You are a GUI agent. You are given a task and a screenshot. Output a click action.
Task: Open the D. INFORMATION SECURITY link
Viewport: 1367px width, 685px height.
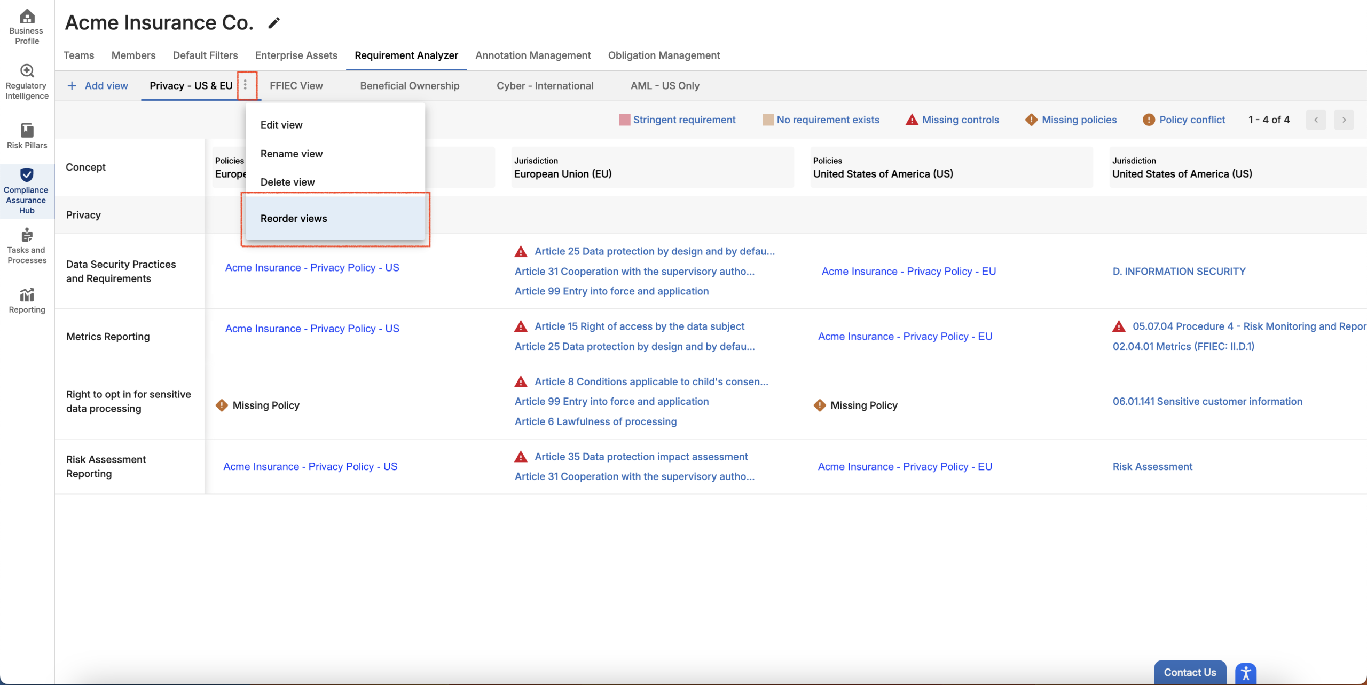pos(1179,271)
